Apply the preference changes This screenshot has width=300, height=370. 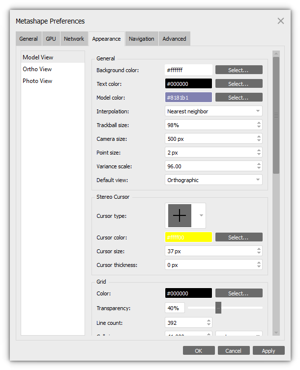tap(269, 351)
